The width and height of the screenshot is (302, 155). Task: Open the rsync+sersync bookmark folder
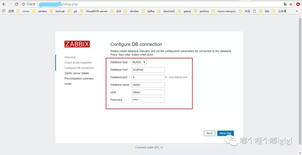pos(224,11)
